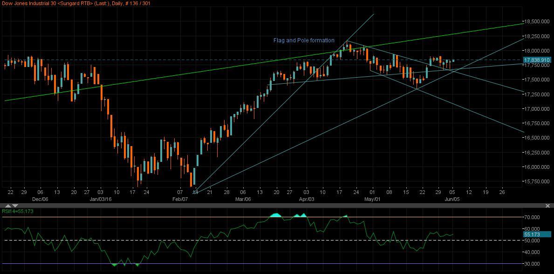Select the Jun/05 date label
Screen dimensions: 554x274
452,198
